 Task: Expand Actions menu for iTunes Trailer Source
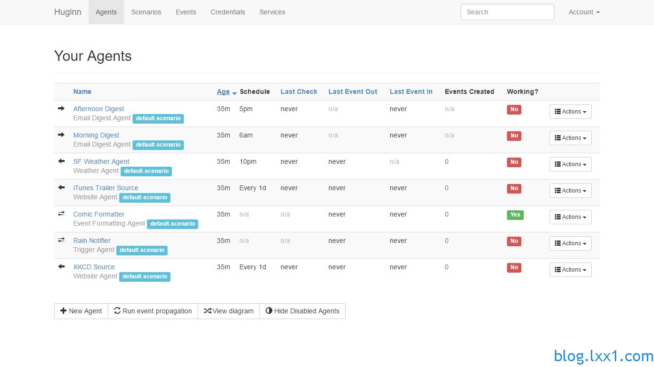coord(570,191)
